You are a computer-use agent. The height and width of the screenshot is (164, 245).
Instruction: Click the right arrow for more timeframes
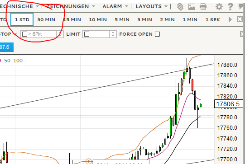point(230,19)
